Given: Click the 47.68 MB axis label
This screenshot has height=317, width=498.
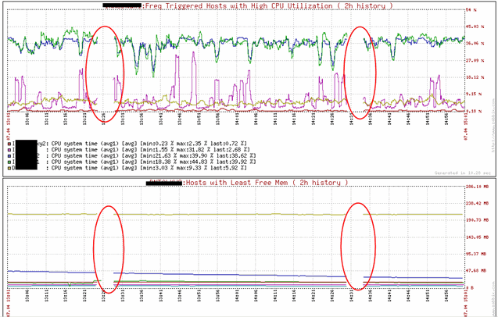Looking at the screenshot, I should 476,271.
